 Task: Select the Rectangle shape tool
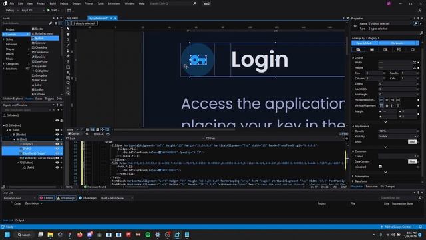point(68,67)
